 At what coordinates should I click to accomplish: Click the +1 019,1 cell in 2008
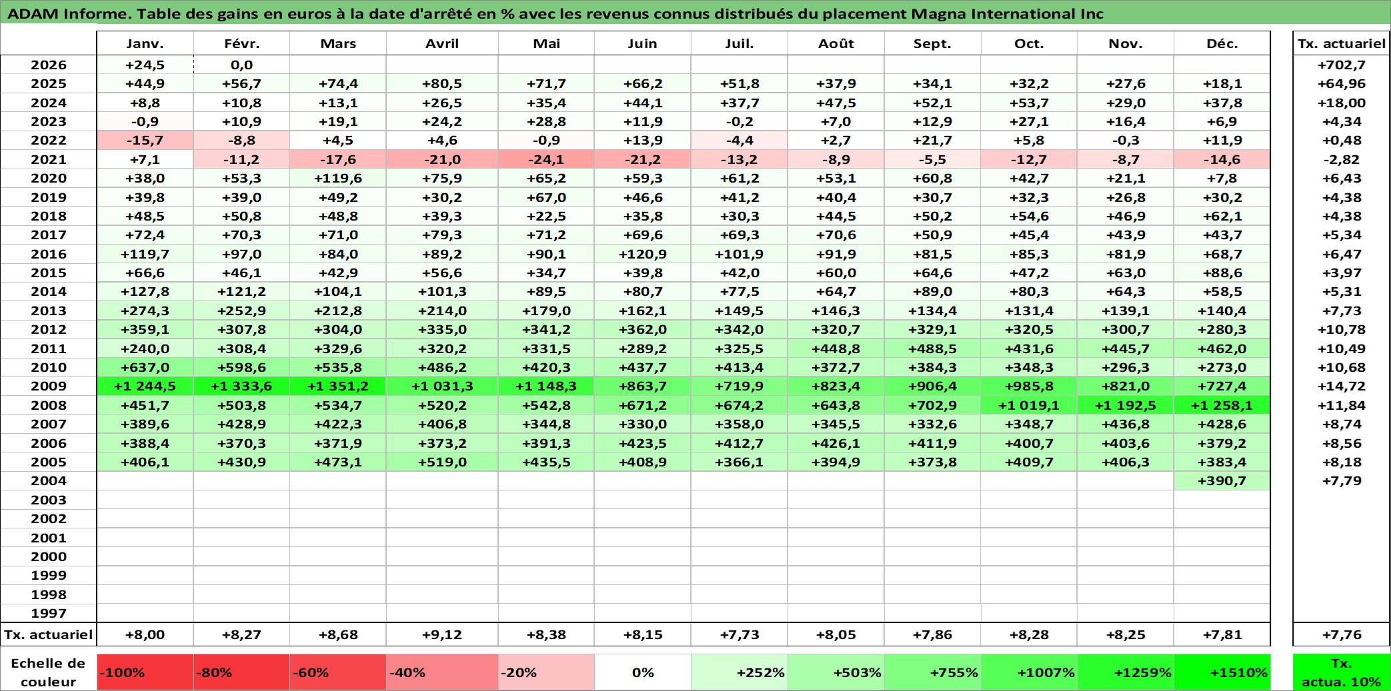click(x=1029, y=405)
